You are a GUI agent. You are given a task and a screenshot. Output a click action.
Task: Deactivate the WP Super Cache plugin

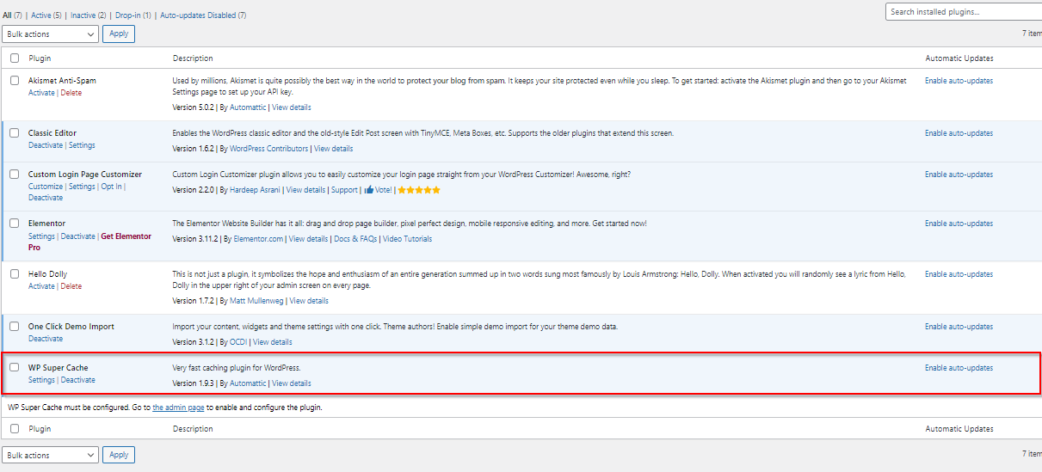click(77, 380)
